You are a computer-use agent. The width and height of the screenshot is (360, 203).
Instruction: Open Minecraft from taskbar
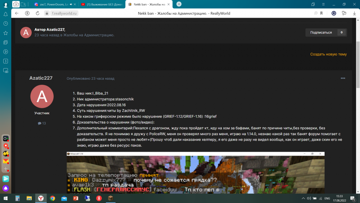coord(111,198)
